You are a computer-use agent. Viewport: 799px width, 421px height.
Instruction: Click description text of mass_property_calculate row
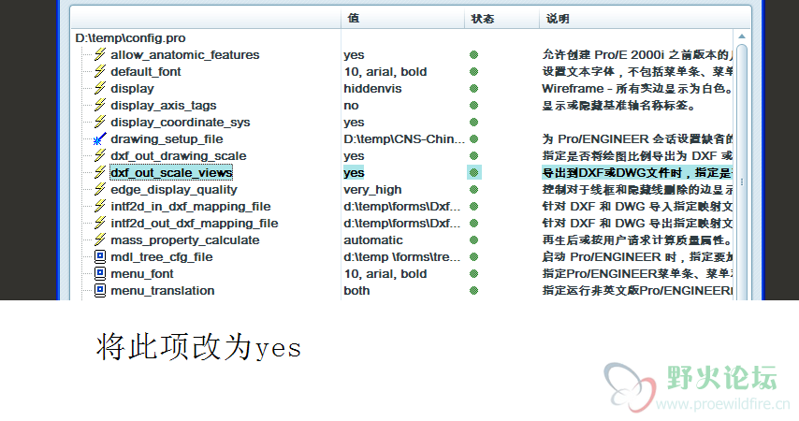[637, 240]
